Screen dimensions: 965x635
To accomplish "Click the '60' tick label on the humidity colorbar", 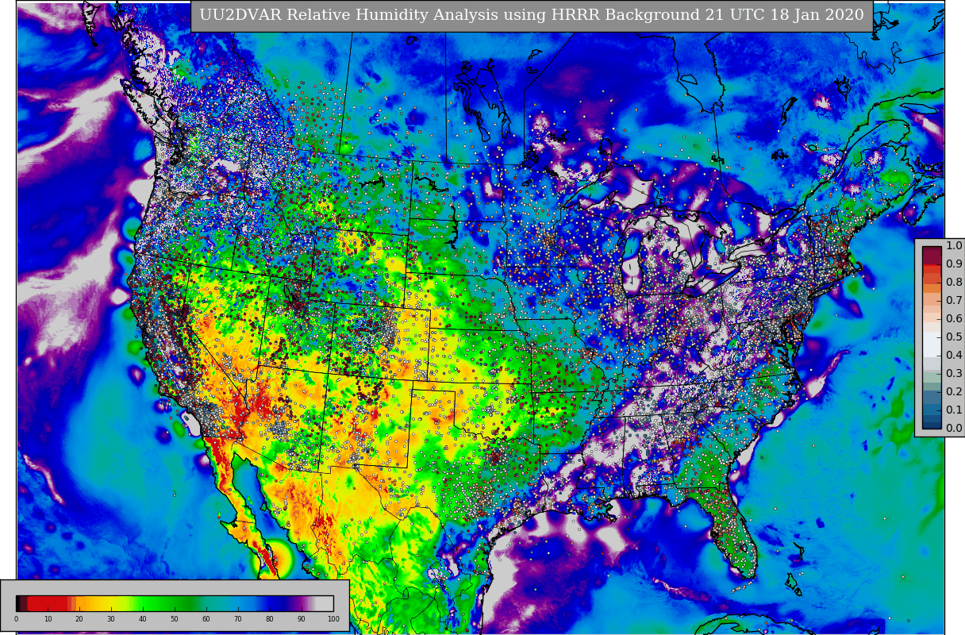I will (206, 619).
